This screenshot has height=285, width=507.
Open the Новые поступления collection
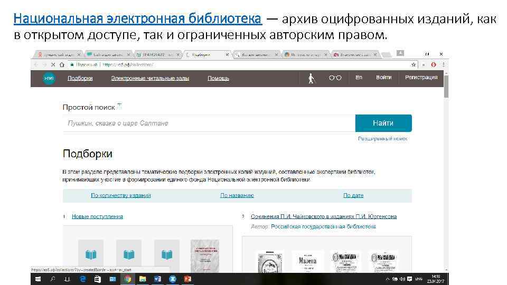(97, 216)
